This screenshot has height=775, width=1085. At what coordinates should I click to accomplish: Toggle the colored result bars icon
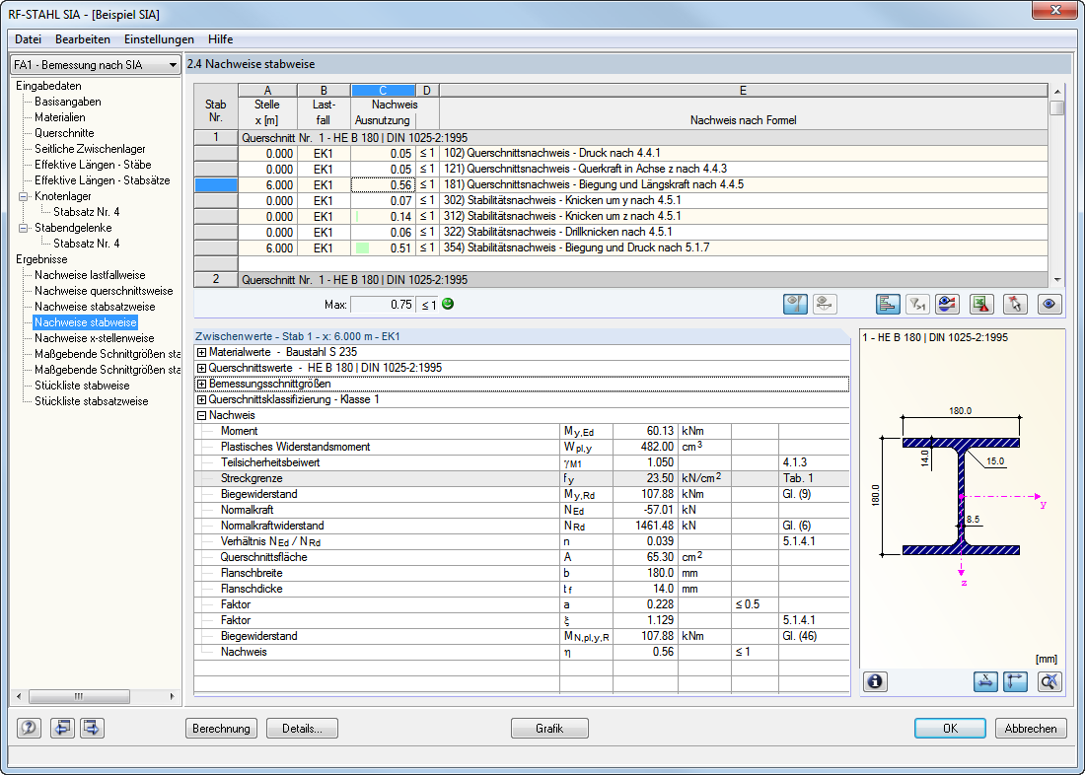(888, 305)
